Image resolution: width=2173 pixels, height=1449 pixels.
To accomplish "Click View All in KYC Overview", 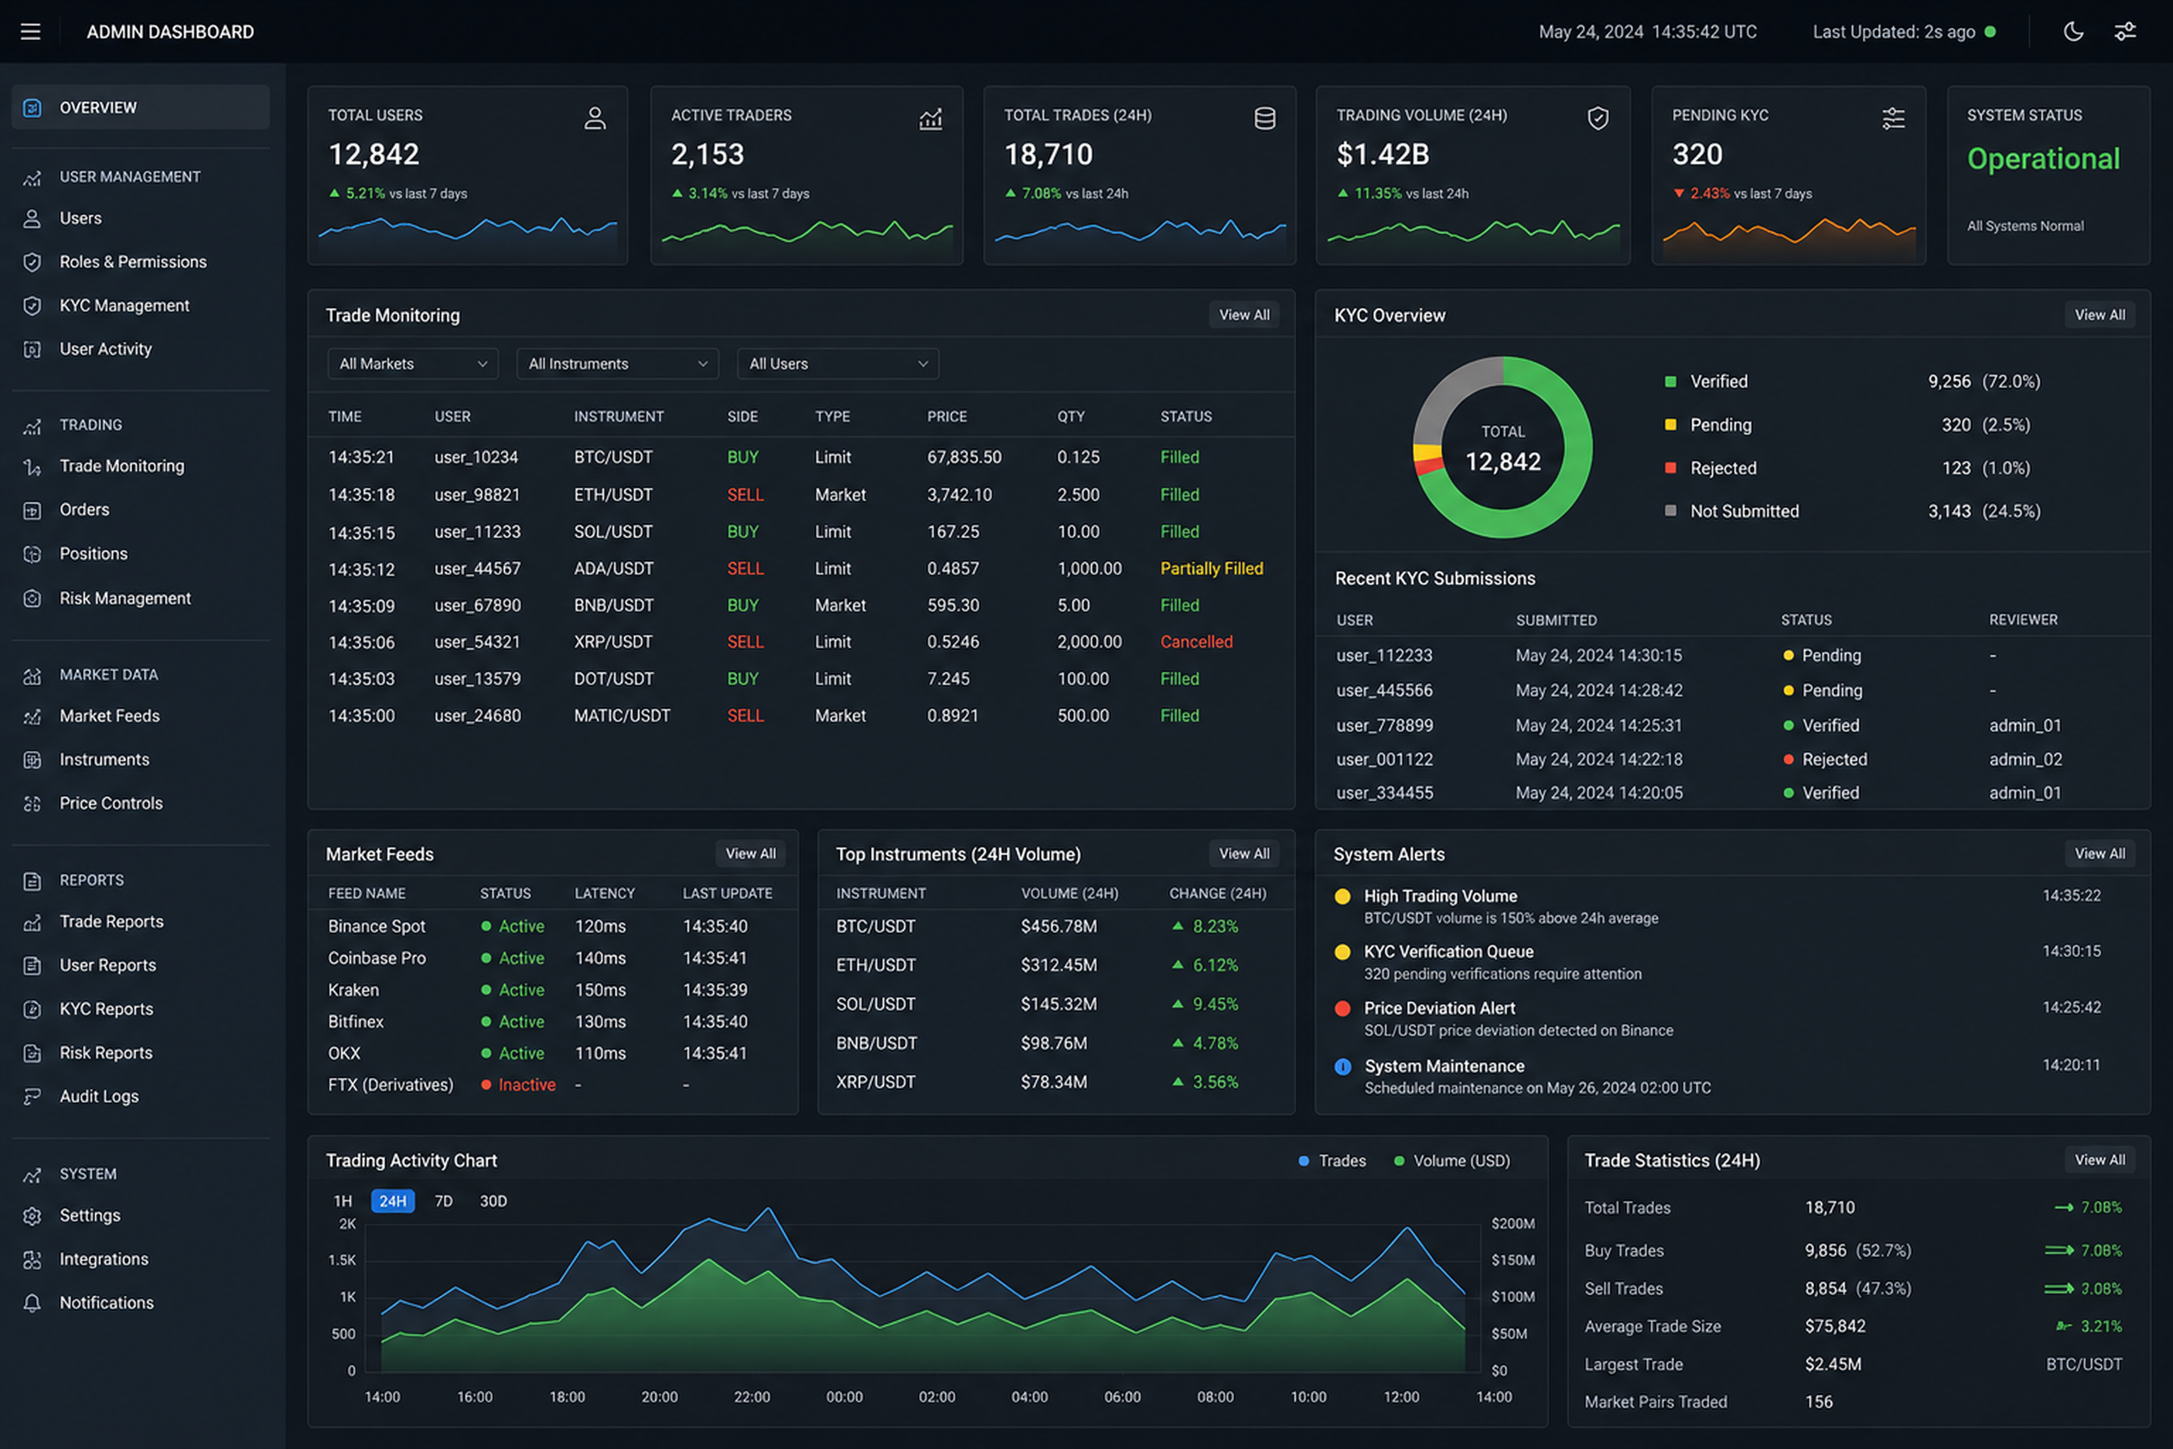I will point(2099,315).
